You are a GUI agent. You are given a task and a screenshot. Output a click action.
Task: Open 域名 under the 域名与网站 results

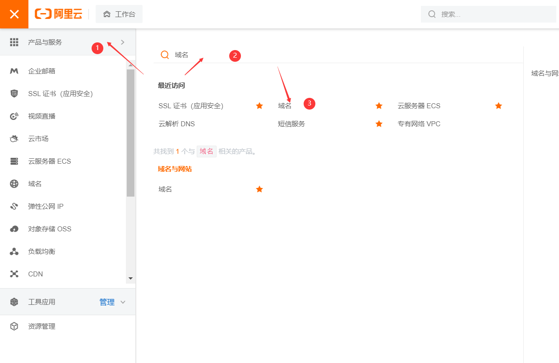coord(165,189)
